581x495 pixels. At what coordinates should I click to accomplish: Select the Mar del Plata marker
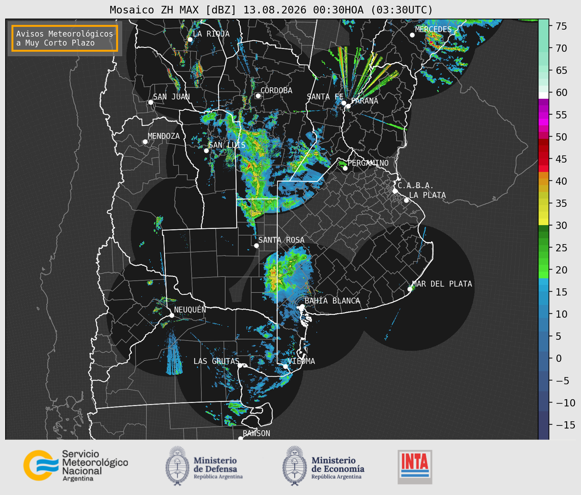coord(410,289)
